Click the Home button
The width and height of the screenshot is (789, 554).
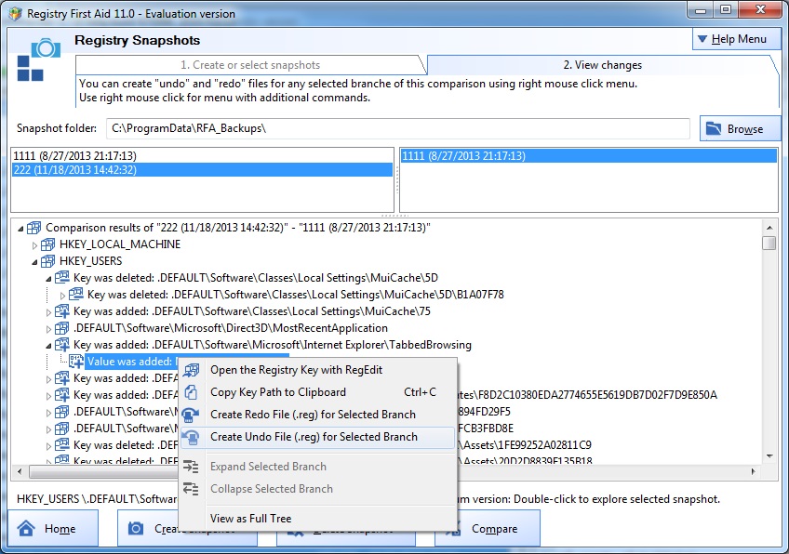coord(53,528)
